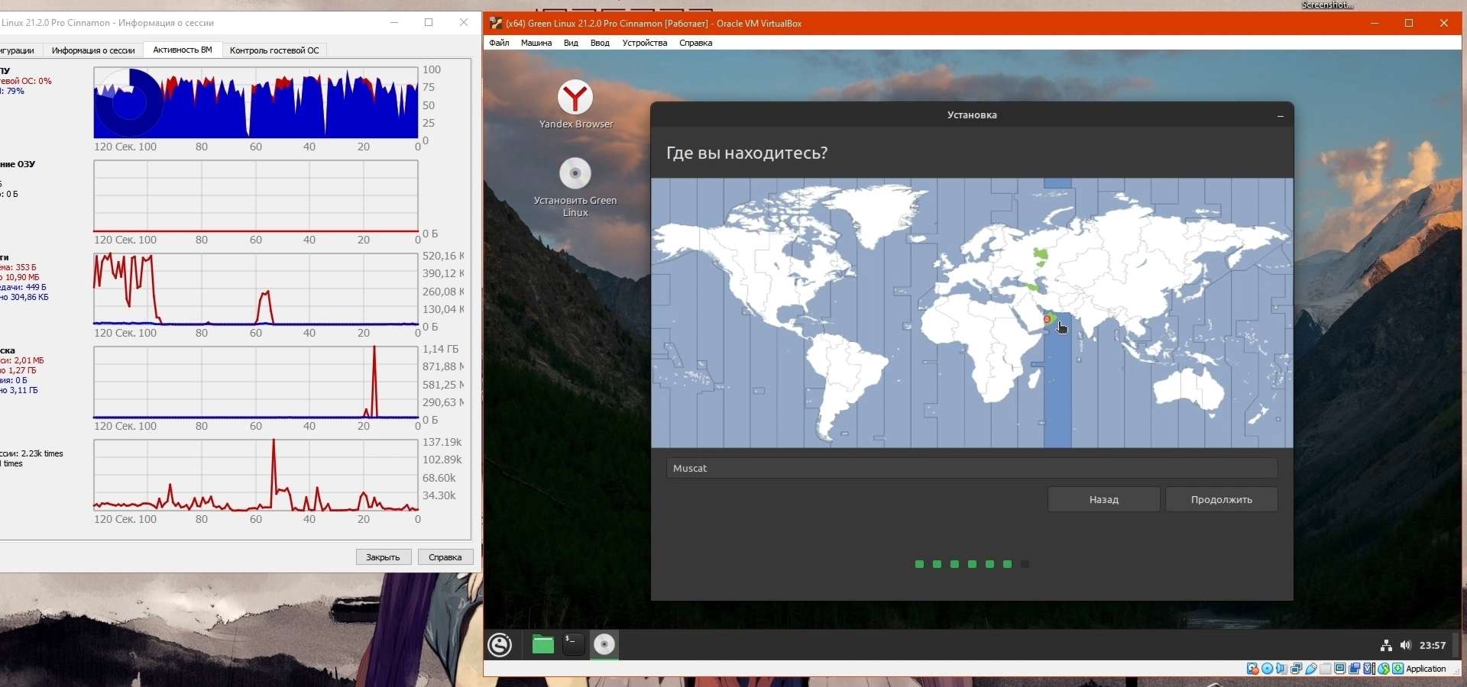Click Продолжить in the installer
The image size is (1467, 687).
[1222, 499]
